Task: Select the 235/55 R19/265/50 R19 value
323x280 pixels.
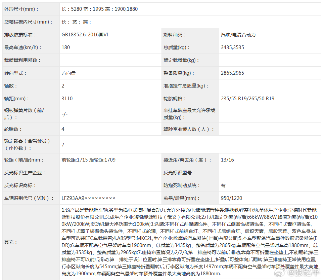Action: click(247, 99)
